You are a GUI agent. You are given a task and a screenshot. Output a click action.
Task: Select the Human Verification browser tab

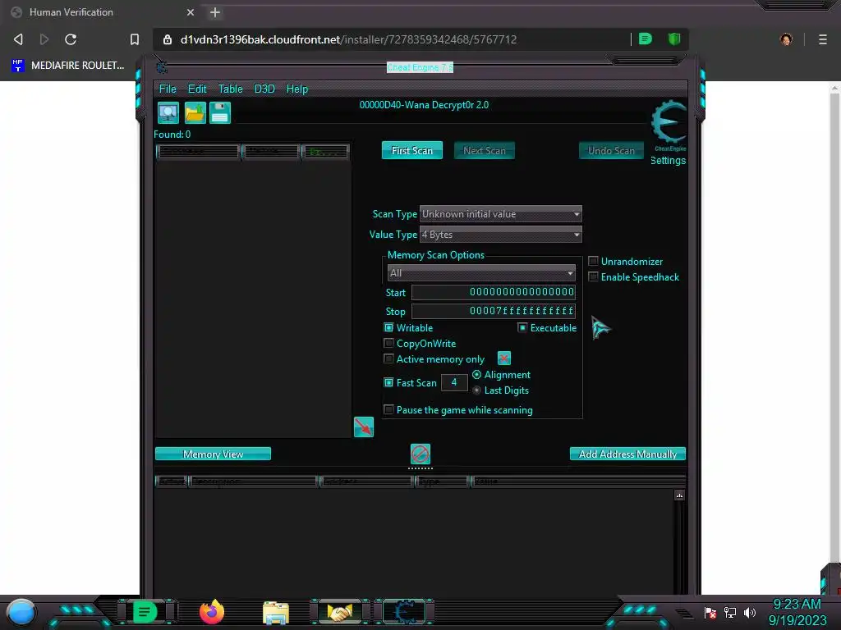tap(102, 12)
